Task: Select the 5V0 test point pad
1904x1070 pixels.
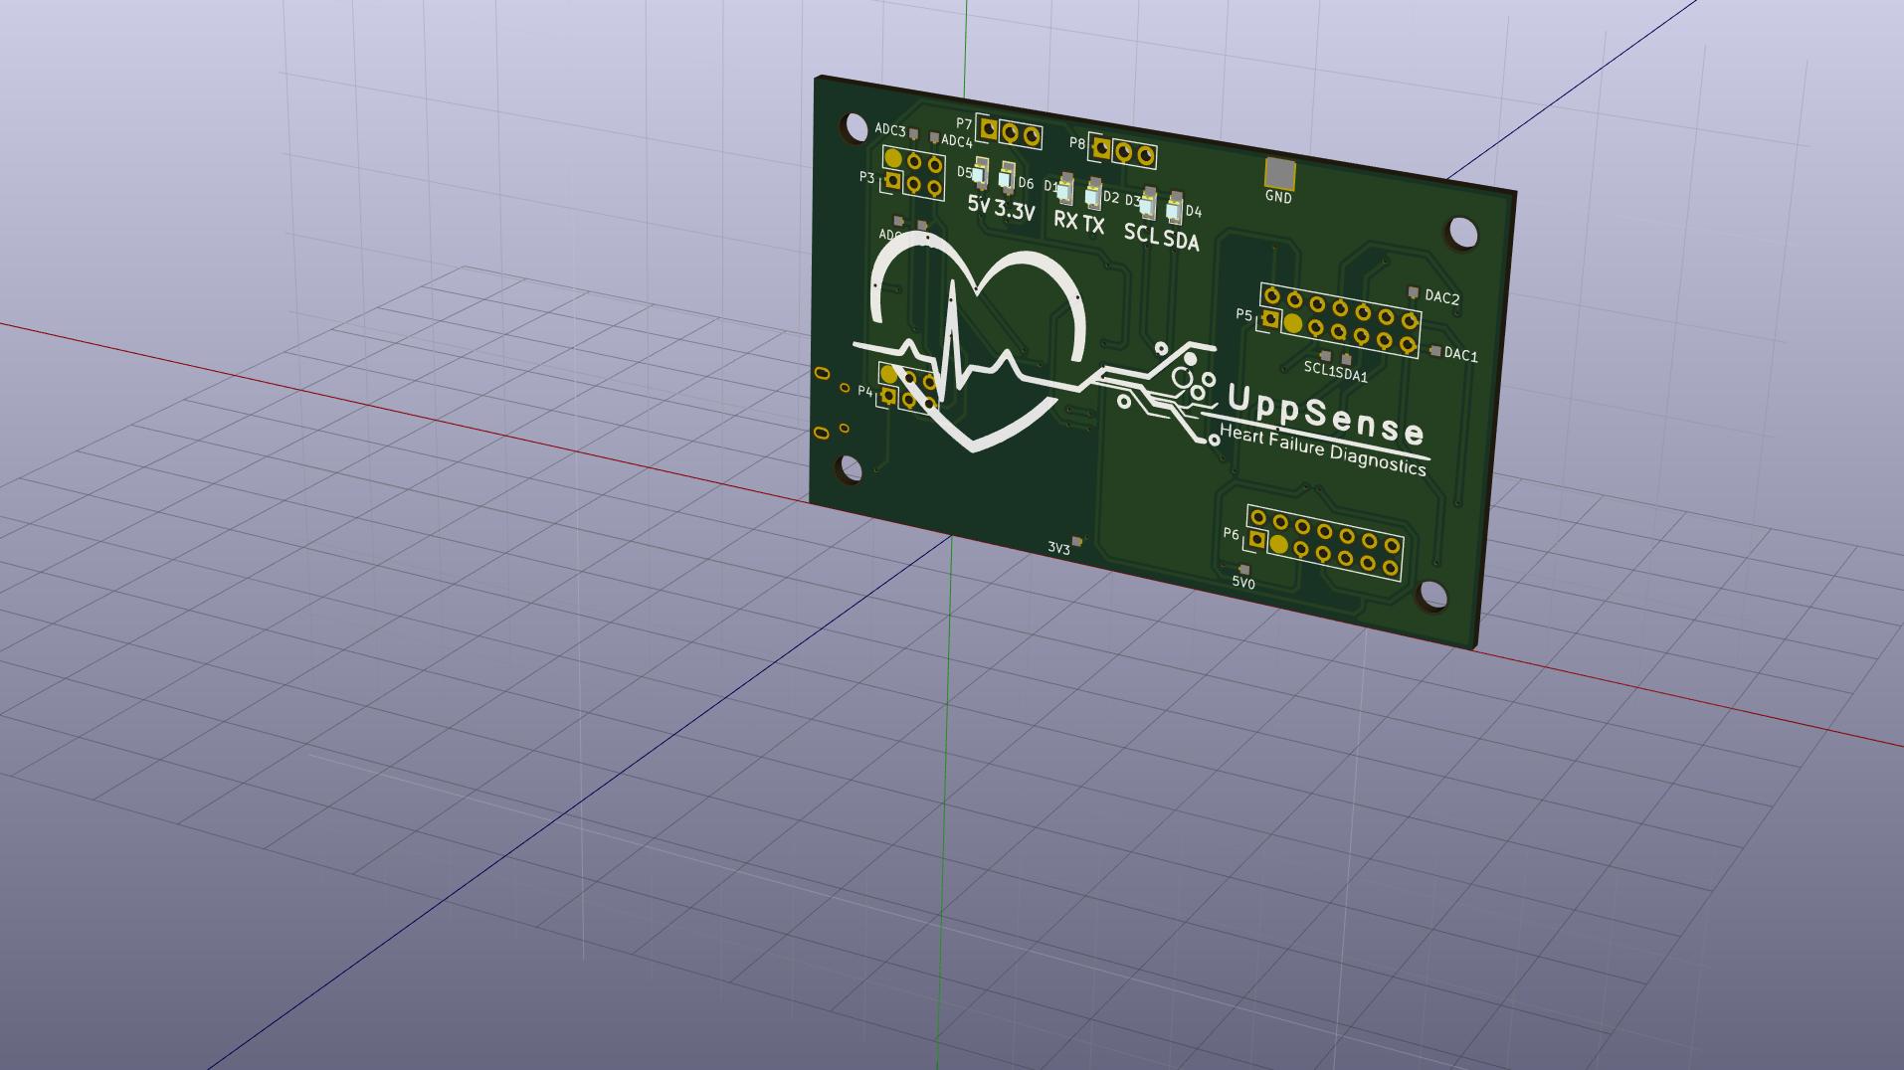Action: click(1243, 569)
